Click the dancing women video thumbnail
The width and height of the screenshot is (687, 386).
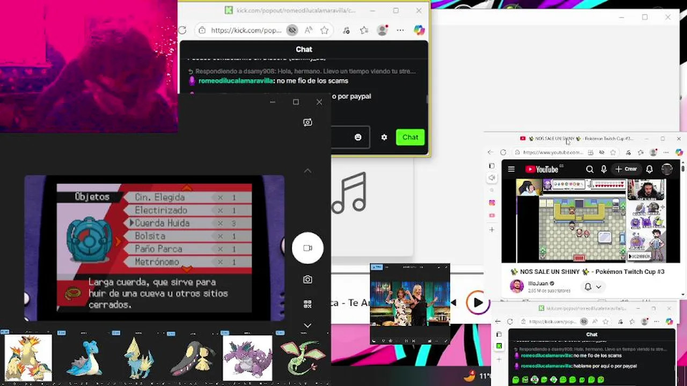[x=410, y=303]
